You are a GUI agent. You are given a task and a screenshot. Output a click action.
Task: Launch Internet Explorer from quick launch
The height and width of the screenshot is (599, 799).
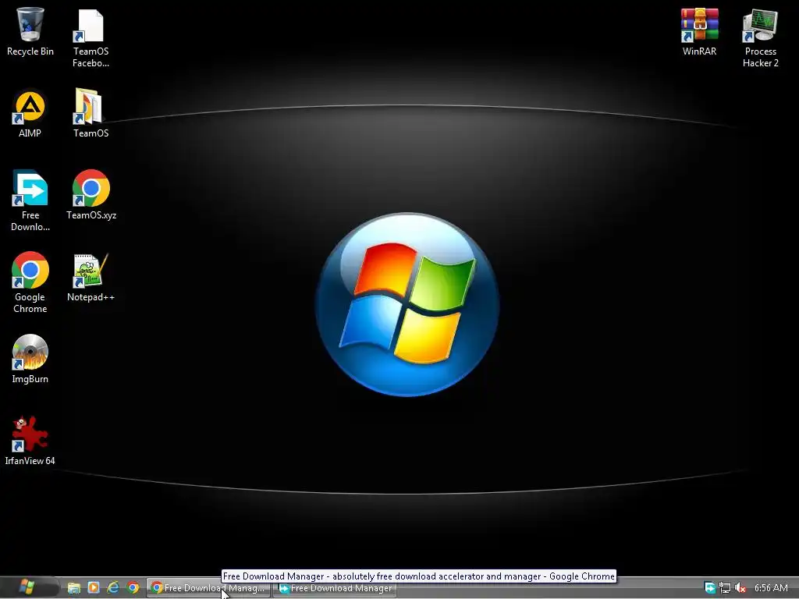[113, 588]
